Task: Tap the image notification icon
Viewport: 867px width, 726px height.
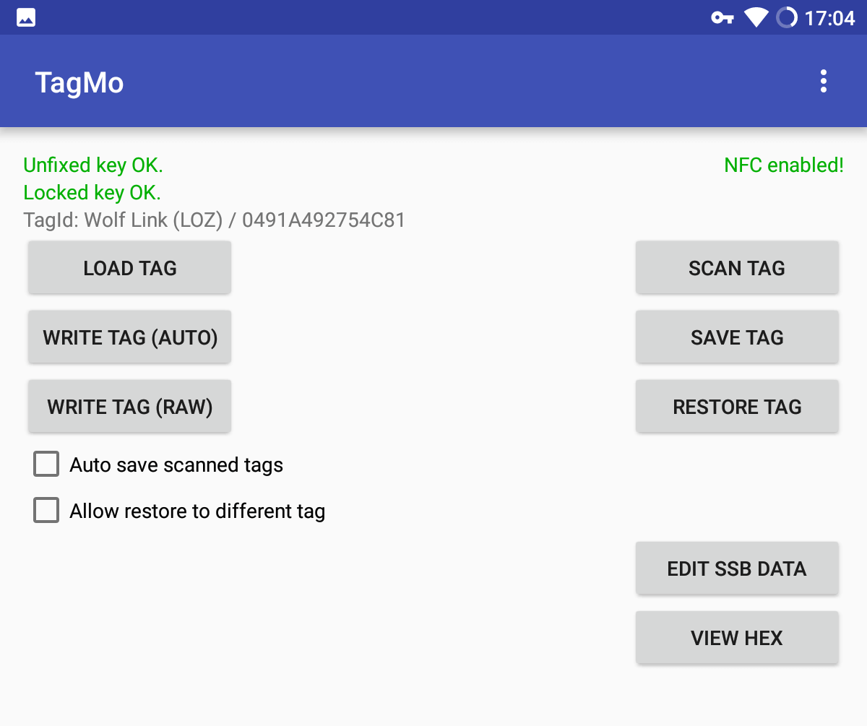Action: coord(26,17)
